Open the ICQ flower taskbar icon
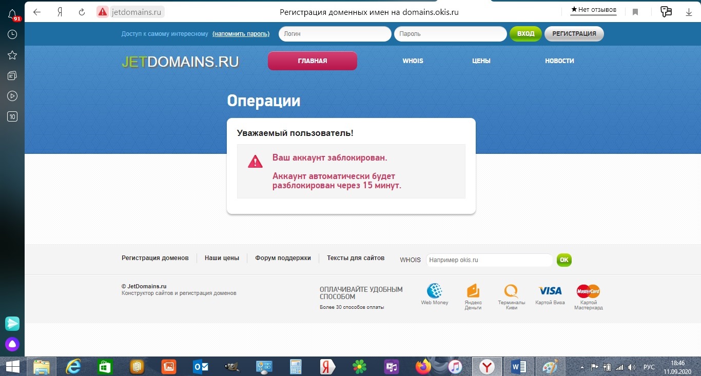Viewport: 701px width, 376px height. coord(360,366)
